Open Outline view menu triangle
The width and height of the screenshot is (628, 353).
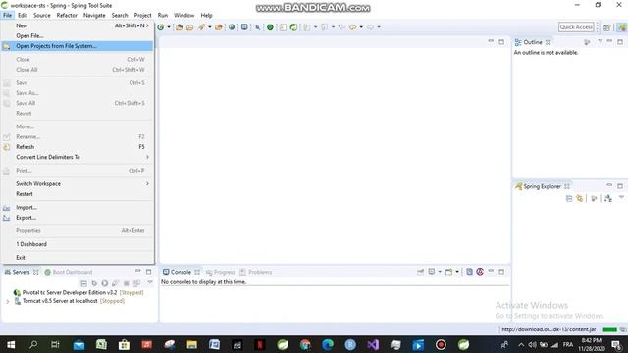coord(600,41)
